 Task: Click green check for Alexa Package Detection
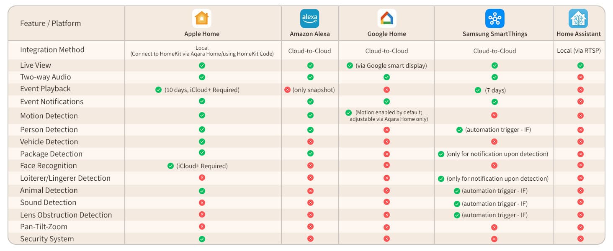[310, 154]
